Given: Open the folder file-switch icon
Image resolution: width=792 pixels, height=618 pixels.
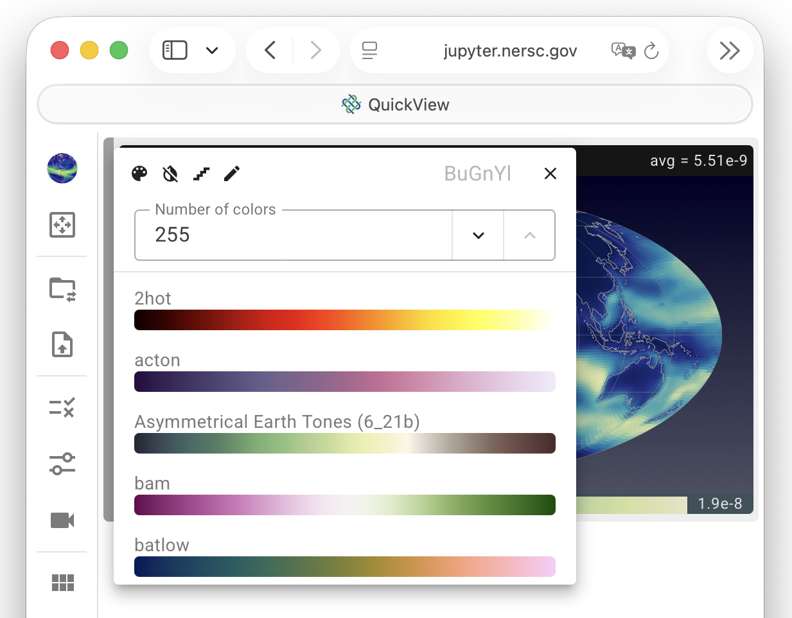Looking at the screenshot, I should coord(62,290).
